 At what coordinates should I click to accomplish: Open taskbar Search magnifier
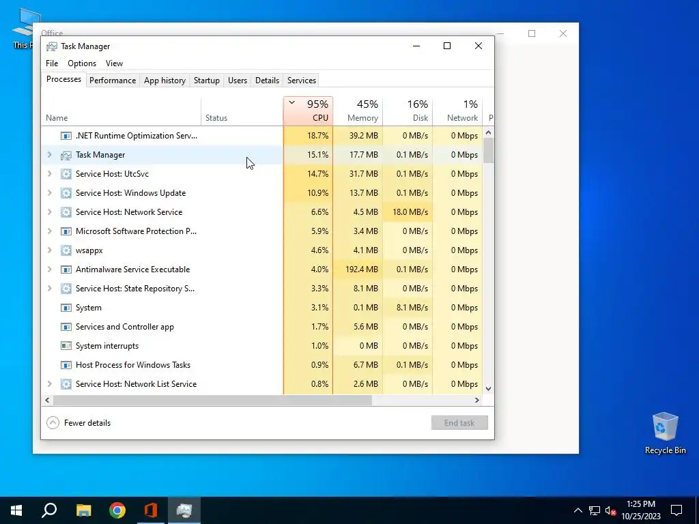click(49, 510)
